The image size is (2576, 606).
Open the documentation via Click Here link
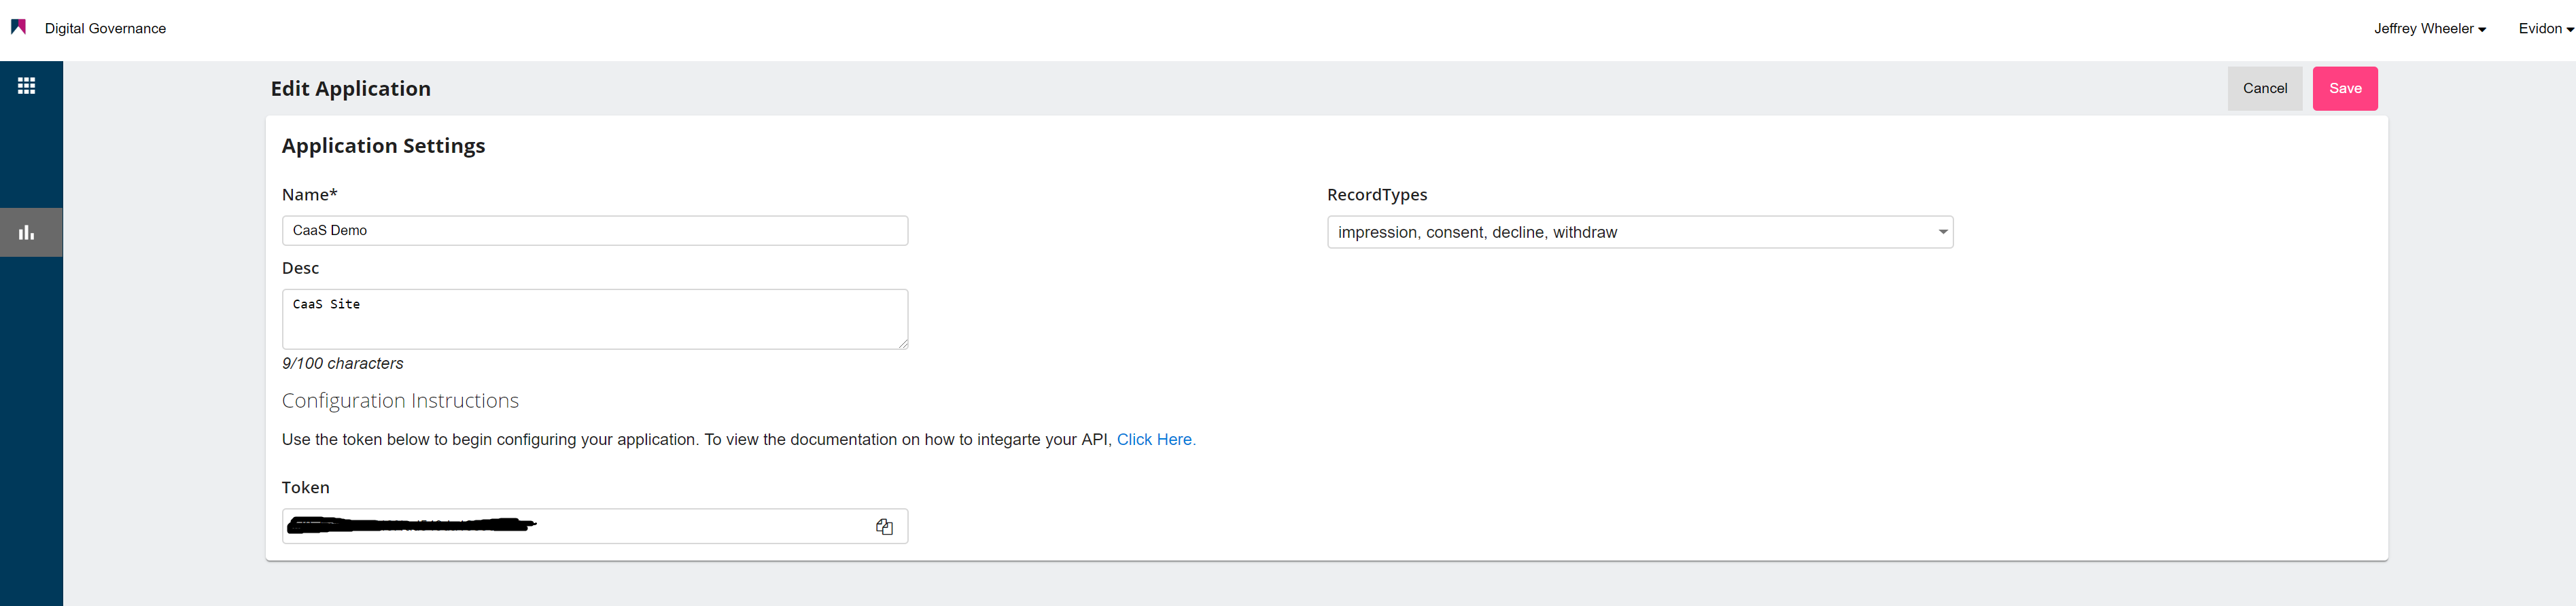[1155, 440]
